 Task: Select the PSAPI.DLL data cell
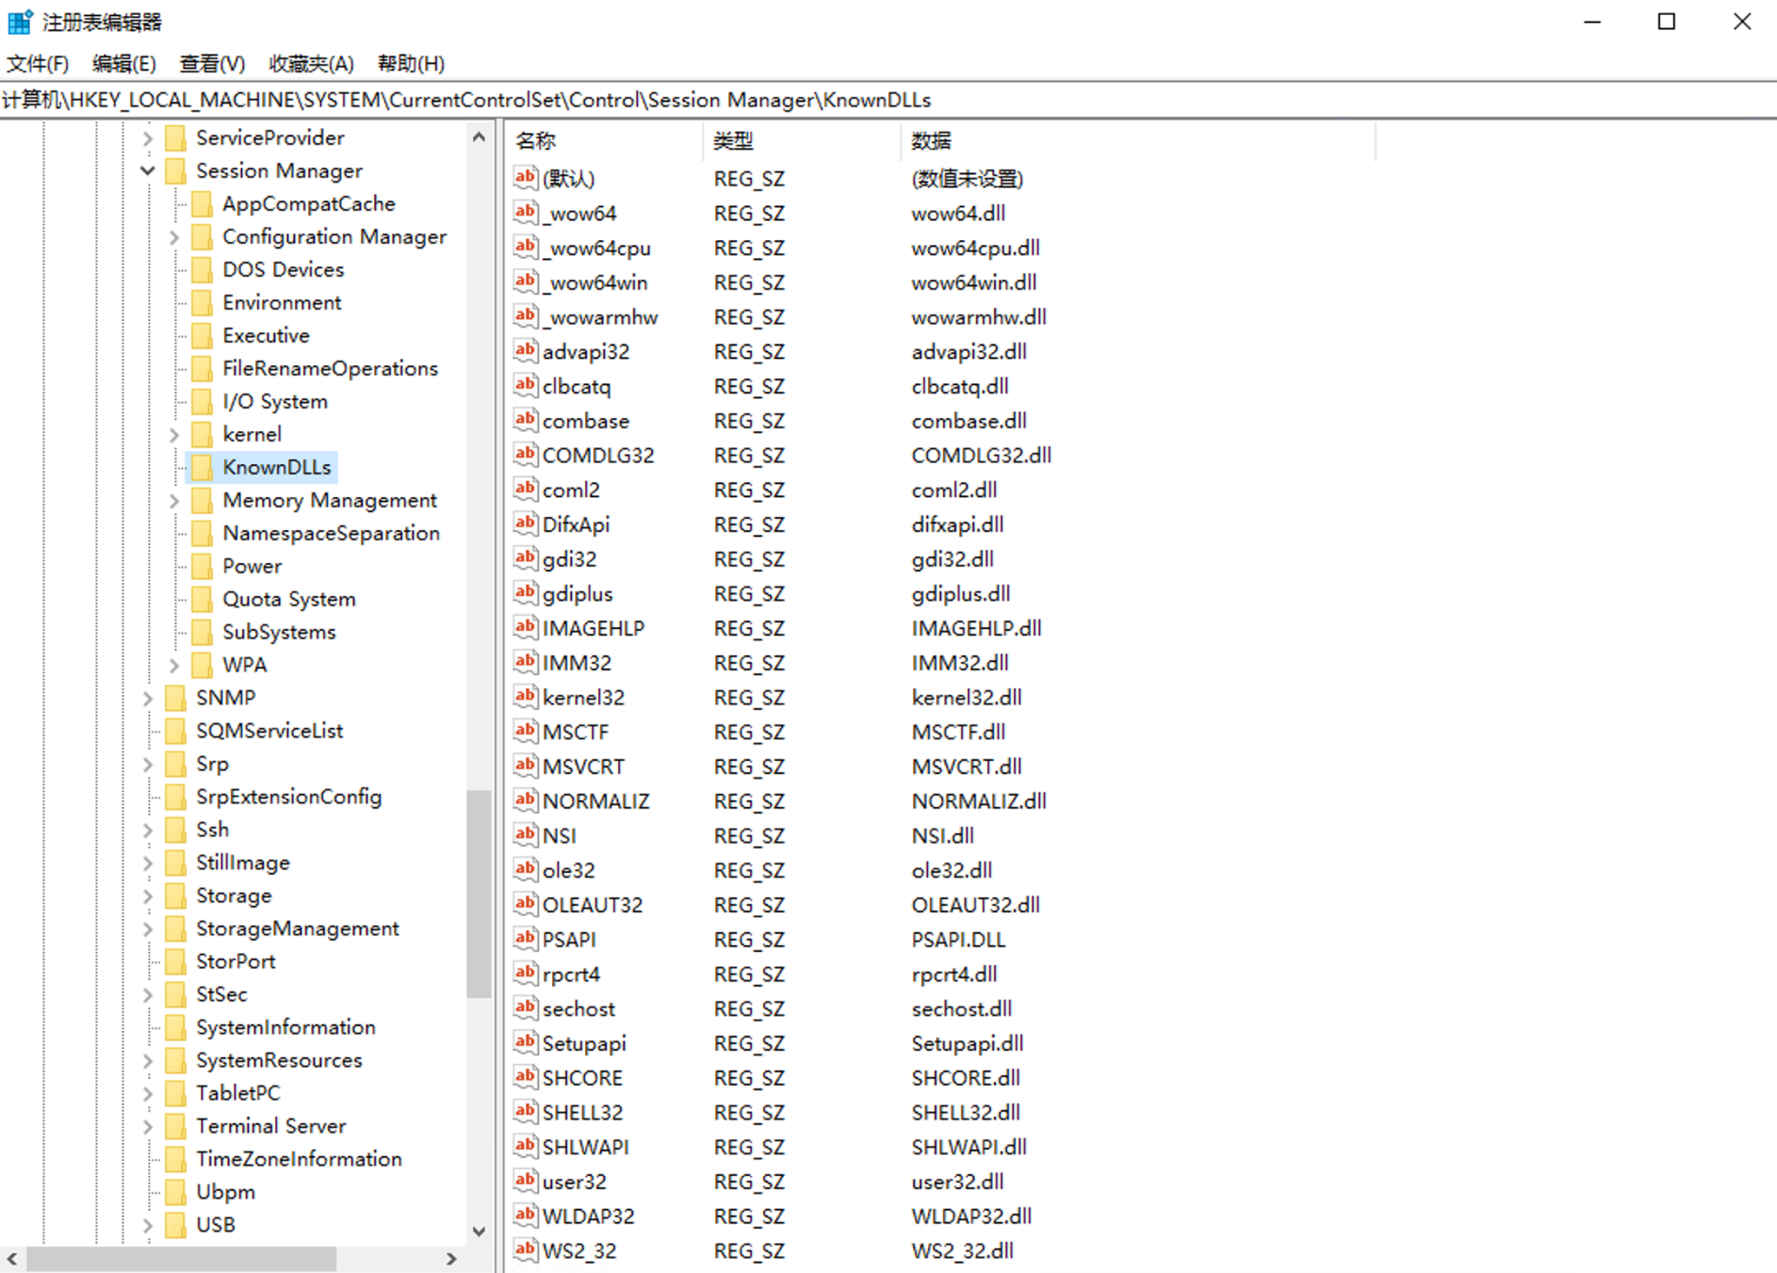(x=958, y=940)
